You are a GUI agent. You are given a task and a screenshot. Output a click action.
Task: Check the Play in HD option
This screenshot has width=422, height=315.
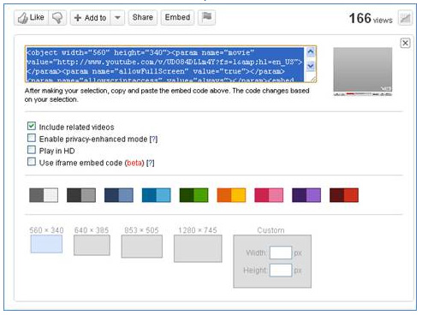pyautogui.click(x=32, y=150)
